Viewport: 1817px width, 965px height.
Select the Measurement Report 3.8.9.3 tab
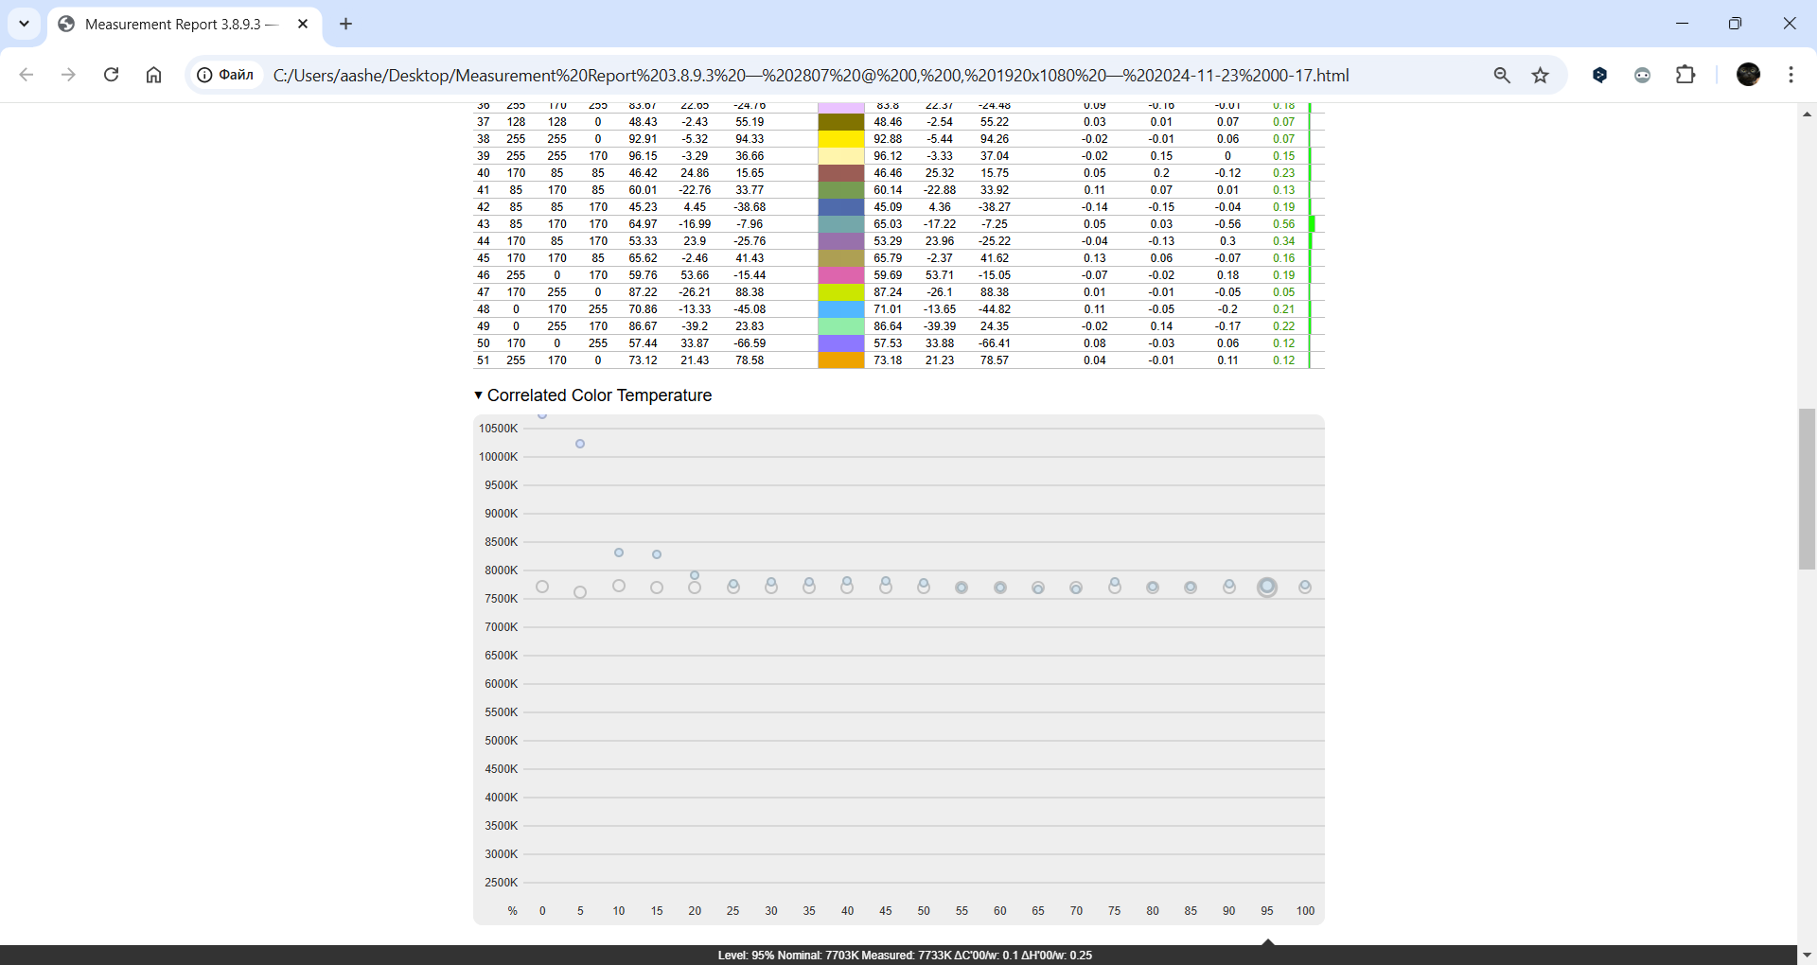point(185,25)
